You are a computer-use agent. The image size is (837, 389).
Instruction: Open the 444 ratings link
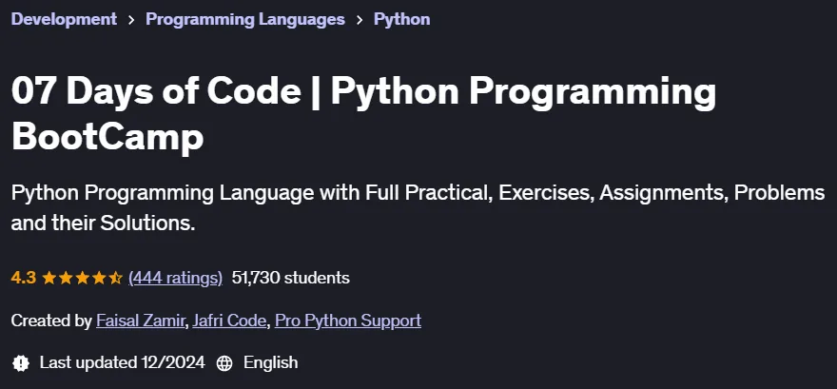tap(176, 278)
